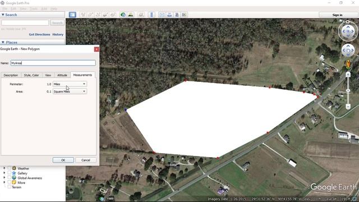Enable the Gallery layer checkbox
Viewport: 359px width, 202px height.
9,173
